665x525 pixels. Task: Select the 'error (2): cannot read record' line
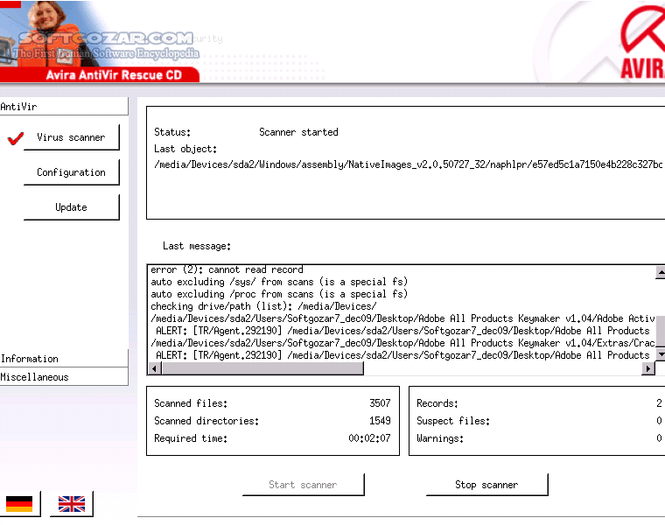point(227,269)
